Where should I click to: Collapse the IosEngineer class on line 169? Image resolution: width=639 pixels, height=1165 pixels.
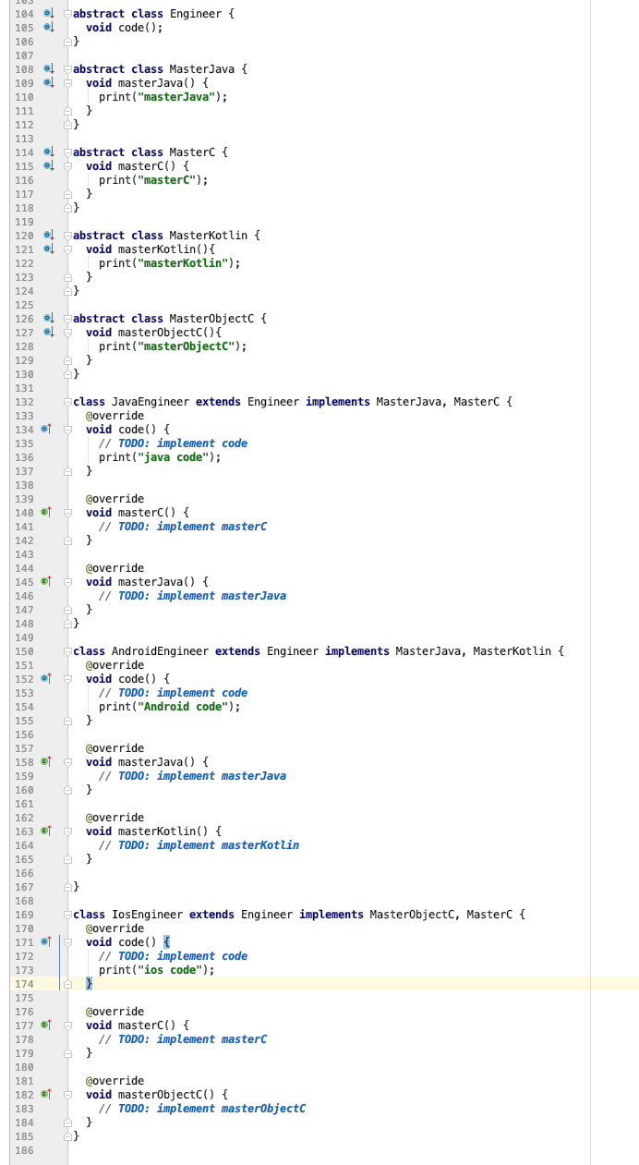point(67,915)
